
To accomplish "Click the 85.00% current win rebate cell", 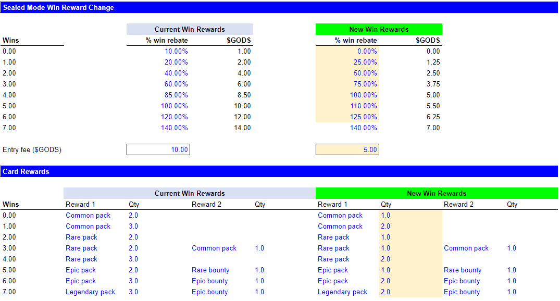I will [176, 95].
